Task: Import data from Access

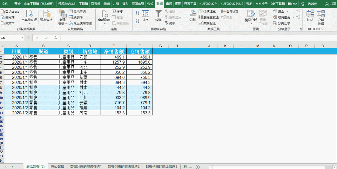Action: coord(10,12)
